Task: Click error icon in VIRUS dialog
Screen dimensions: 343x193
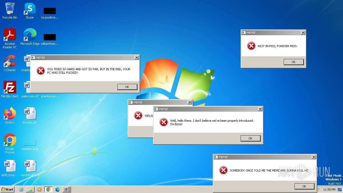Action: [138, 116]
